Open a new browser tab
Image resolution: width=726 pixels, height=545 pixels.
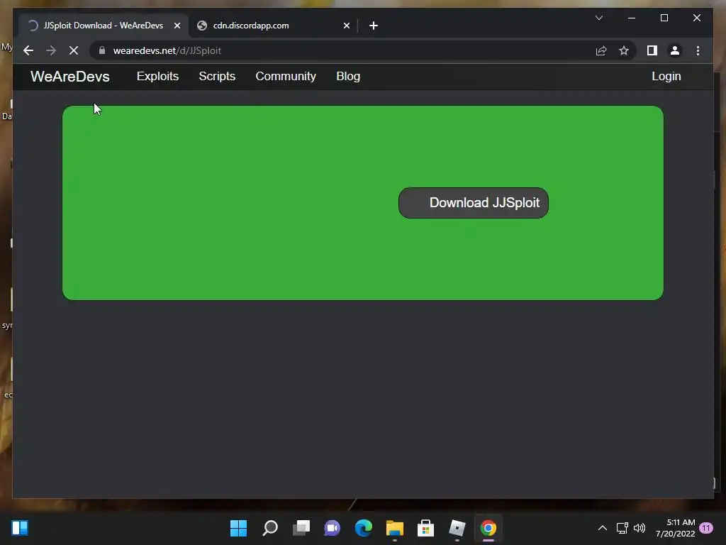374,26
